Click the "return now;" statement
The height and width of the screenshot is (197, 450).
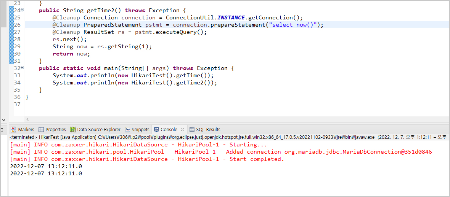tap(71, 54)
